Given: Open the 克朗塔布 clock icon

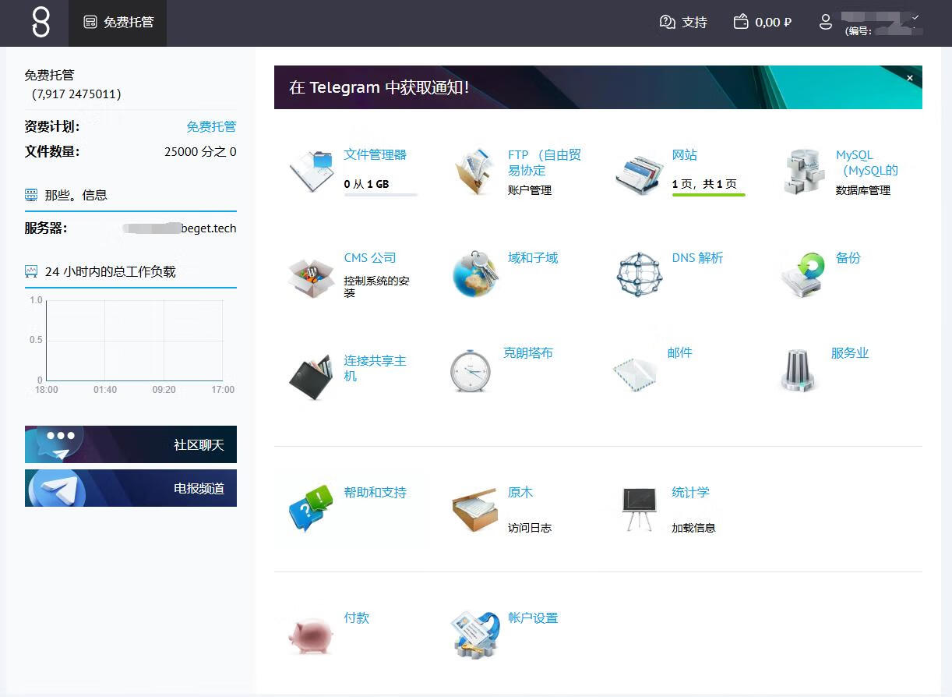Looking at the screenshot, I should coord(471,370).
